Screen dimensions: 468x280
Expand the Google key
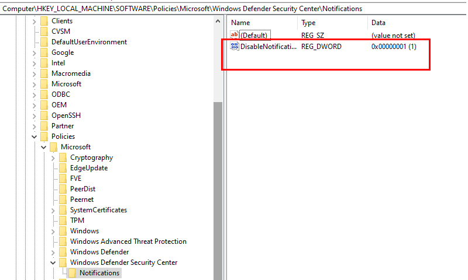(34, 53)
